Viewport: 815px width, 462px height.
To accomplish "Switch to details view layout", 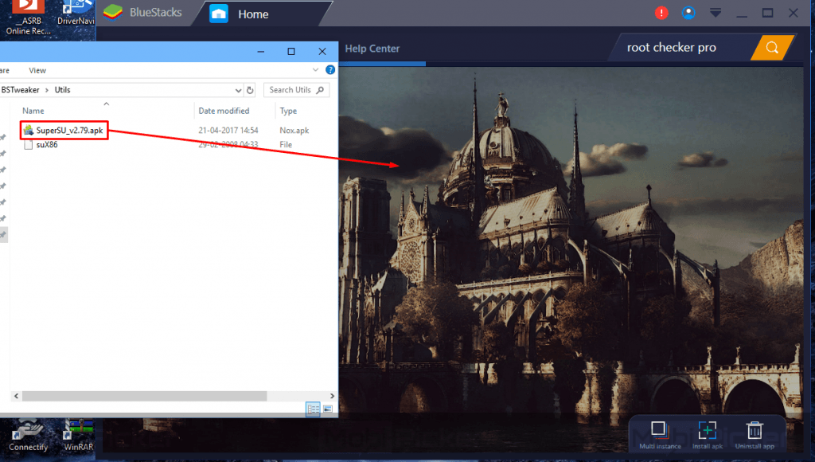I will click(313, 409).
